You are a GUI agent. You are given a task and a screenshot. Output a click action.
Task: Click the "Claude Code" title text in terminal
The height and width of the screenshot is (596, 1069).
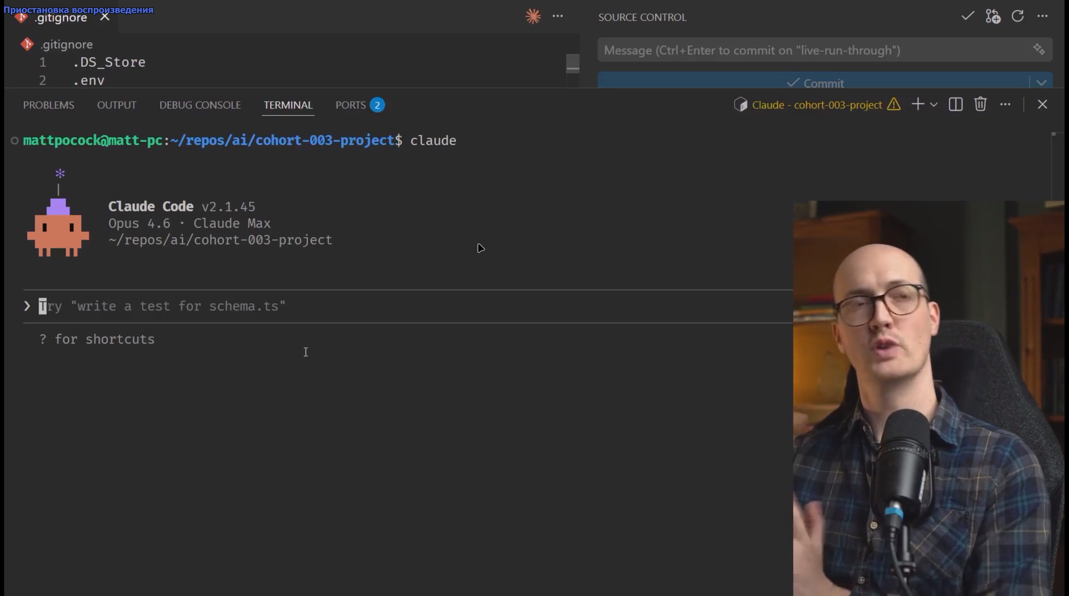(x=151, y=207)
